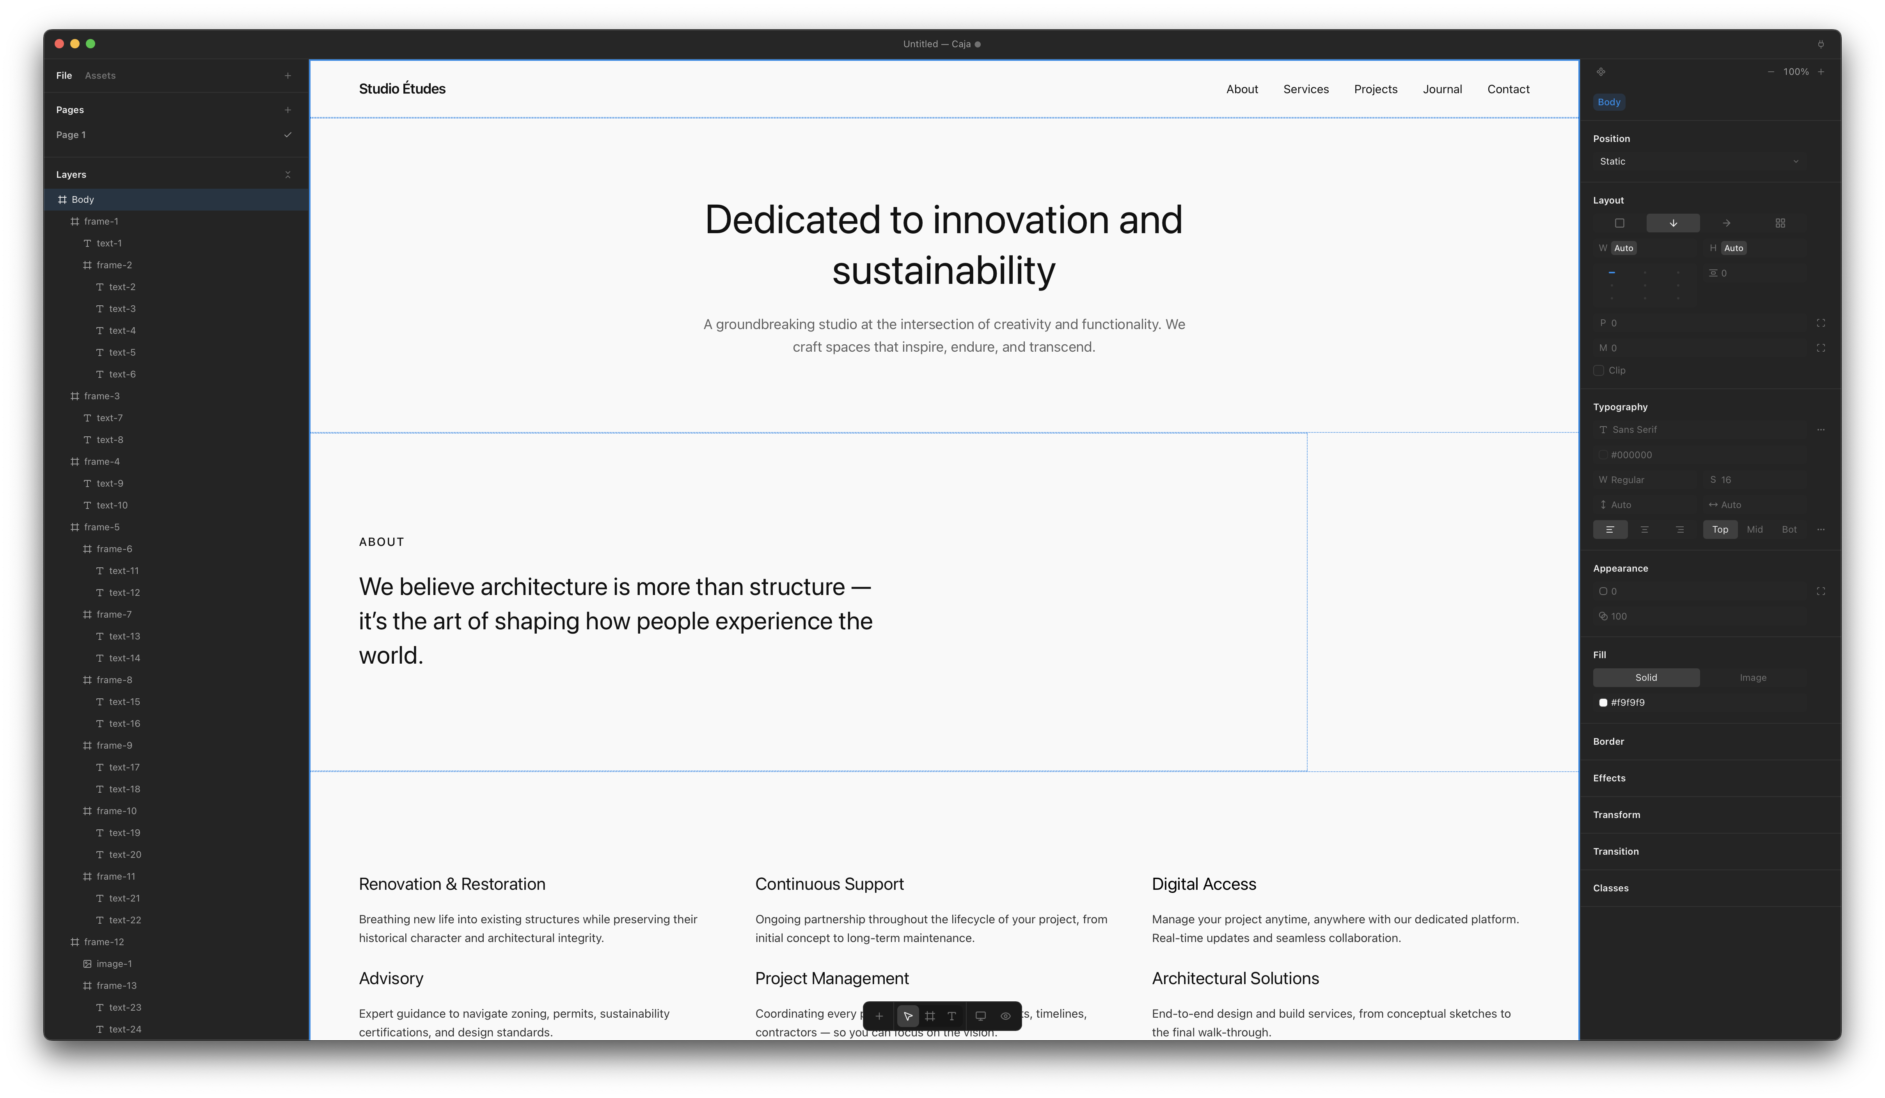Screen dimensions: 1885x1098
Task: Select the frame-12 layer
Action: [104, 942]
